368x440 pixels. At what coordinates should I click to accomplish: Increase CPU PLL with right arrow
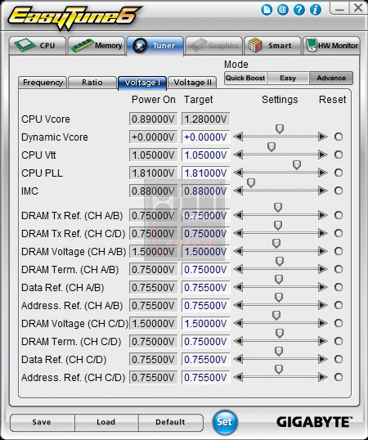[x=323, y=173]
